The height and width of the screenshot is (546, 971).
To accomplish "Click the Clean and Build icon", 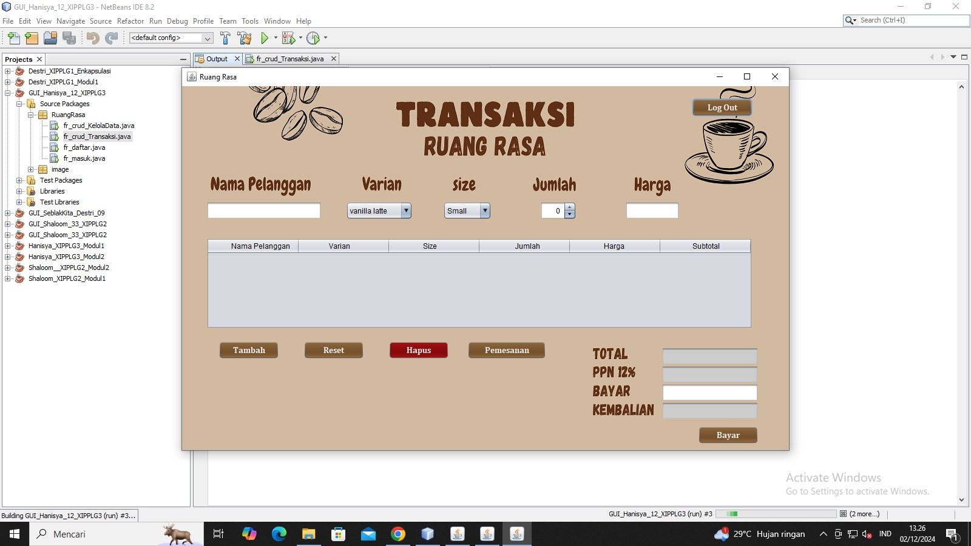I will pyautogui.click(x=245, y=38).
